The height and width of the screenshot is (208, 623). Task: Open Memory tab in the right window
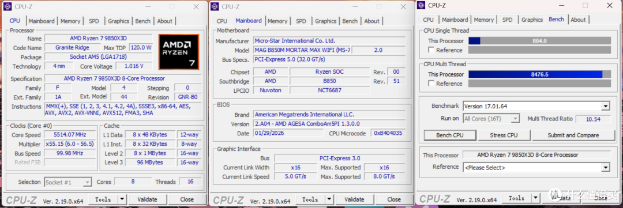click(483, 20)
